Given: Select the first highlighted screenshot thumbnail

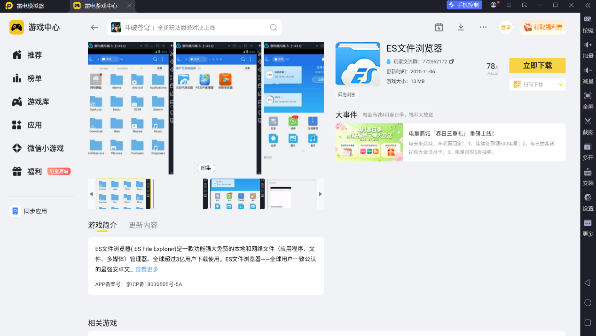Looking at the screenshot, I should click(124, 194).
